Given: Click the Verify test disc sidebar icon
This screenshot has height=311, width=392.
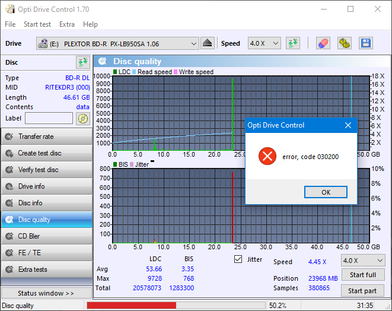Looking at the screenshot, I should coord(9,170).
